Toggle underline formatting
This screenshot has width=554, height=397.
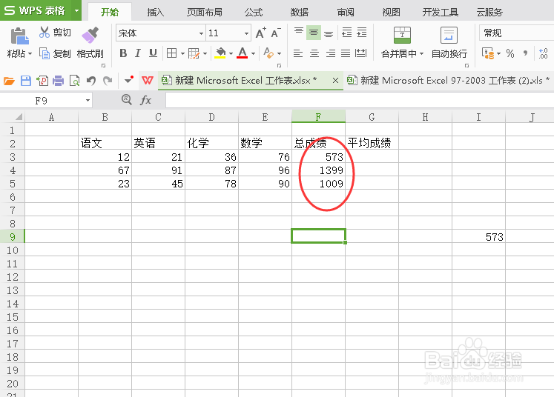click(153, 53)
